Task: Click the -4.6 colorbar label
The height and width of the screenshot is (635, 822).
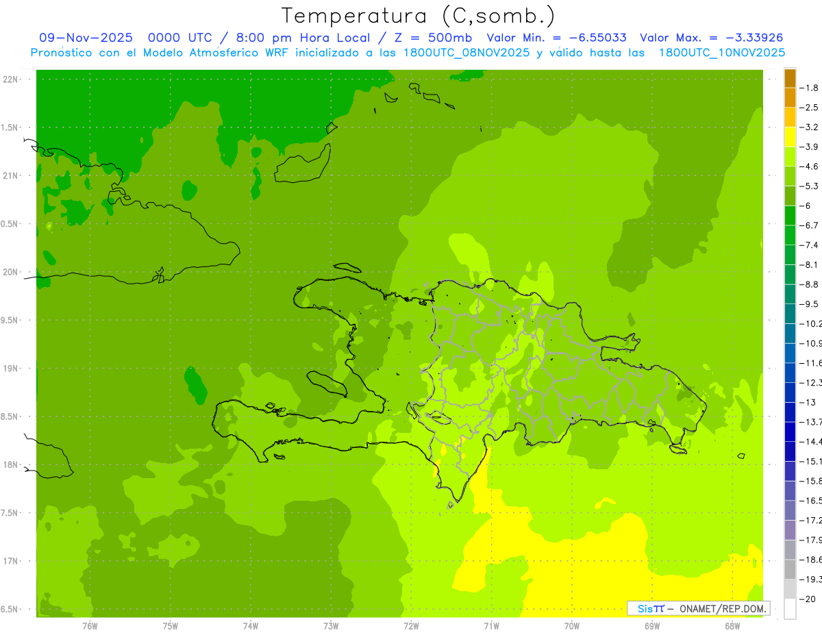Action: 809,166
